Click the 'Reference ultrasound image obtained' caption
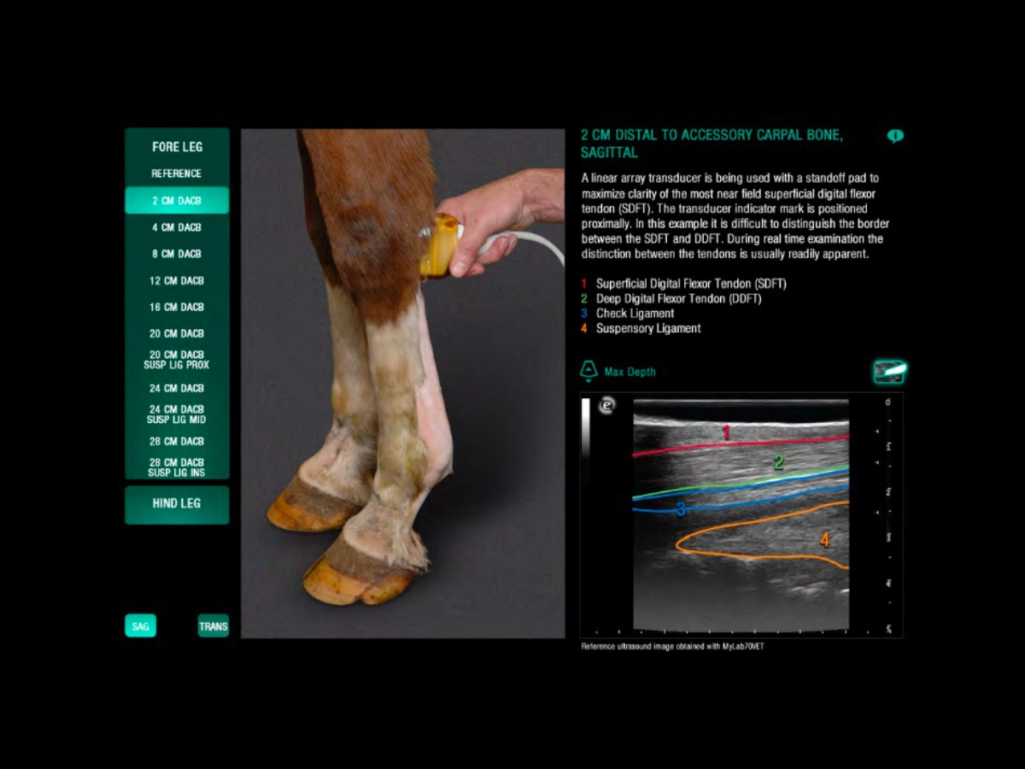 click(x=672, y=647)
